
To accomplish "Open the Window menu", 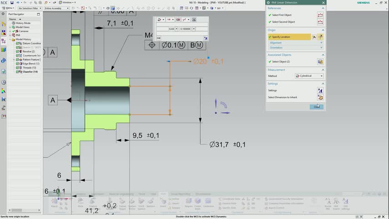I will [x=67, y=2].
